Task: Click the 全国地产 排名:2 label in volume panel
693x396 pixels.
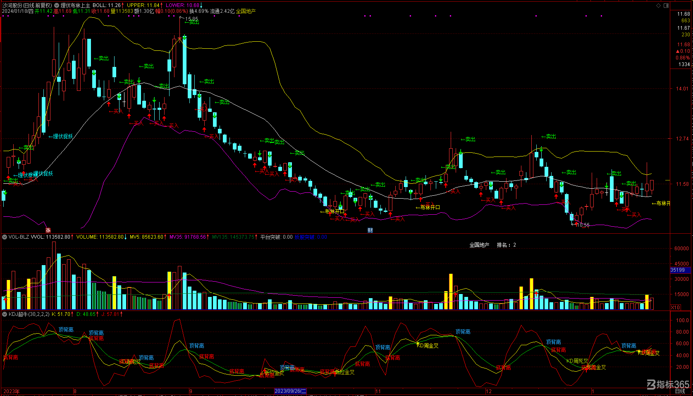Action: click(492, 245)
